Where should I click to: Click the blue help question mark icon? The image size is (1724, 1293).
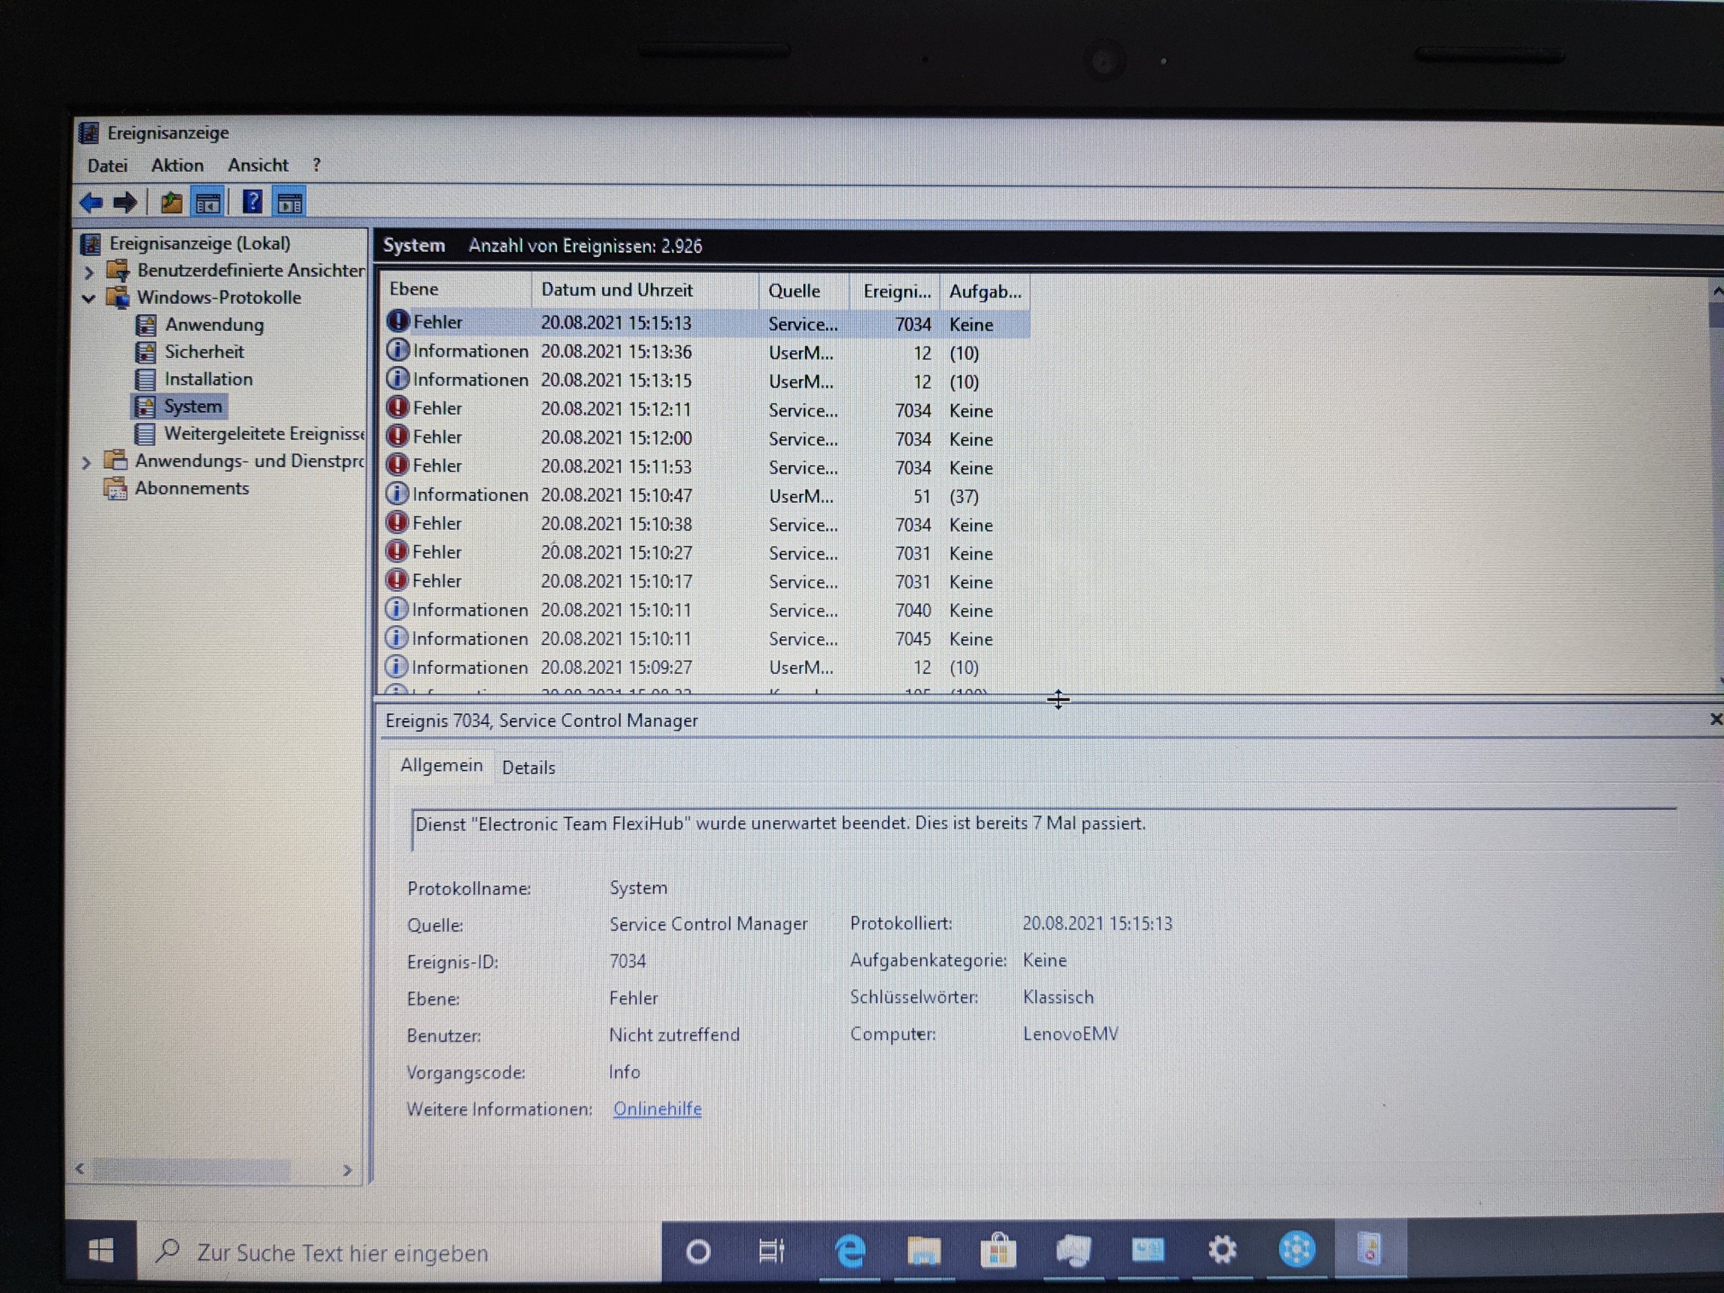[252, 202]
